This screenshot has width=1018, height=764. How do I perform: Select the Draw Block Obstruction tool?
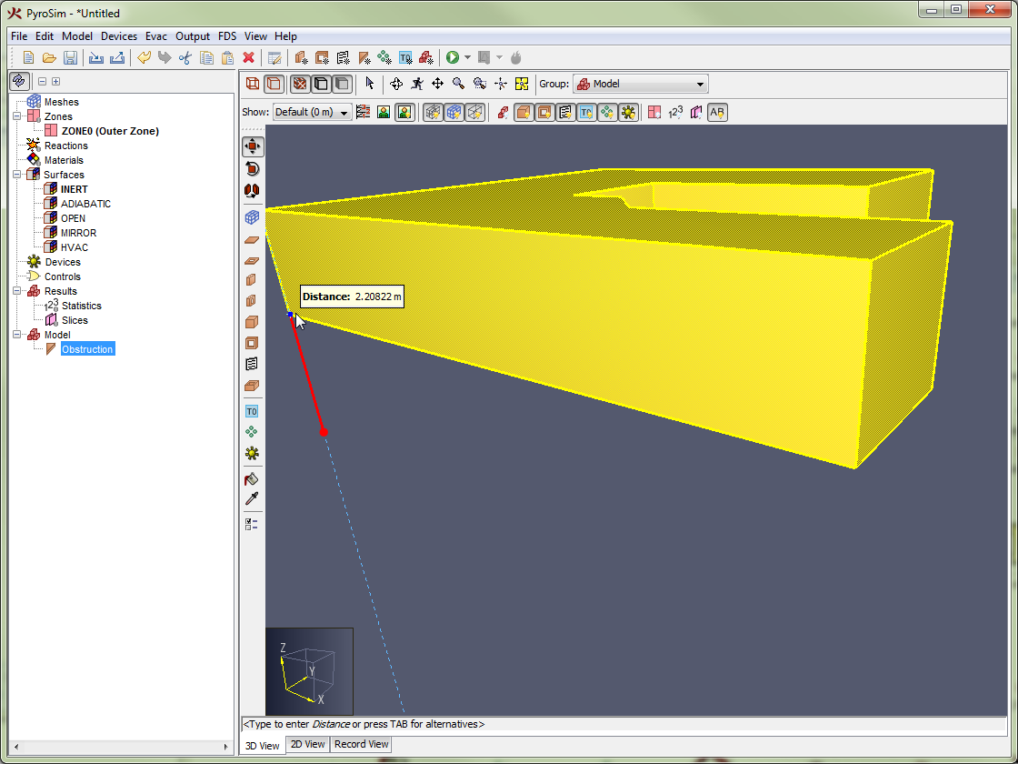click(252, 322)
